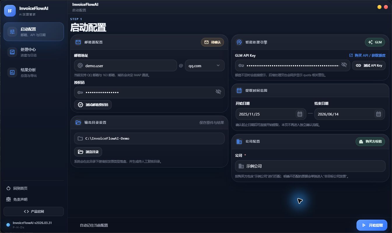The width and height of the screenshot is (392, 233).
Task: Open the qq.com domain dropdown
Action: [204, 66]
